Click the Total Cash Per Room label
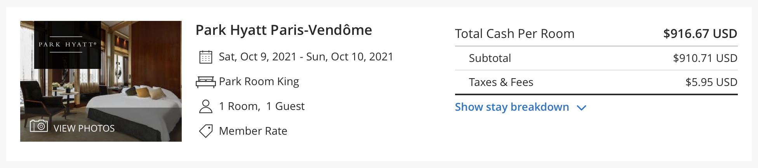The width and height of the screenshot is (758, 168). coord(515,34)
